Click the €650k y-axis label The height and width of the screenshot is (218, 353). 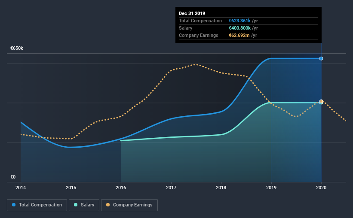17,48
